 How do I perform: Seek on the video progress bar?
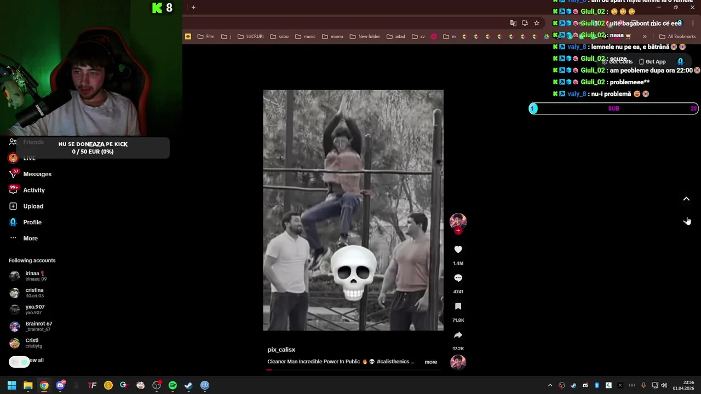(x=353, y=370)
